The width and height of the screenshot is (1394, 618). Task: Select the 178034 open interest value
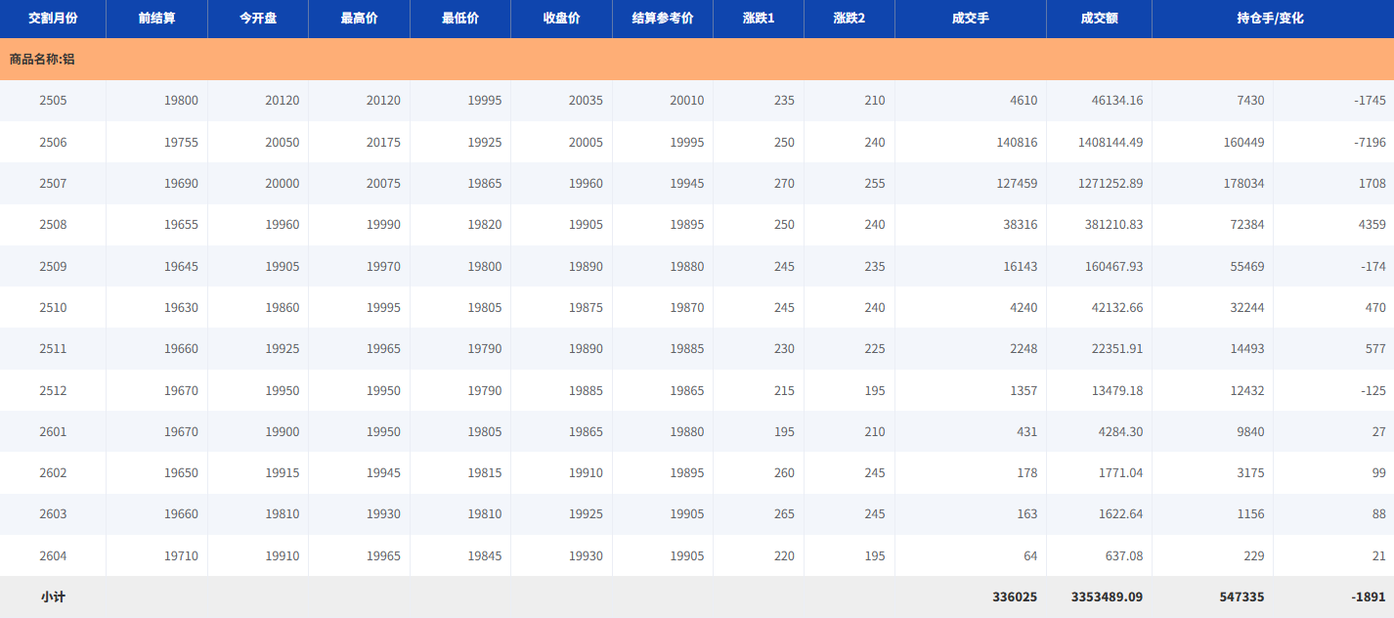(1243, 184)
